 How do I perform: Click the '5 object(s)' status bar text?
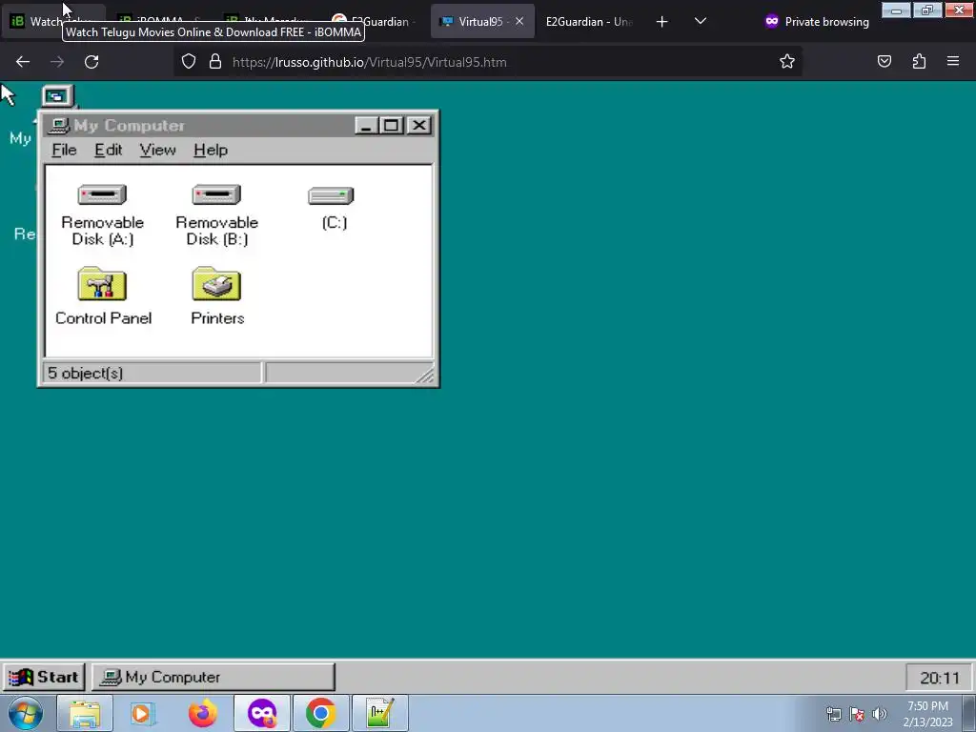(85, 373)
